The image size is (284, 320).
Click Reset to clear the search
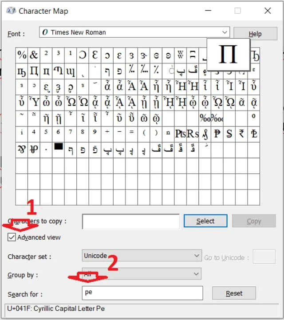234,293
